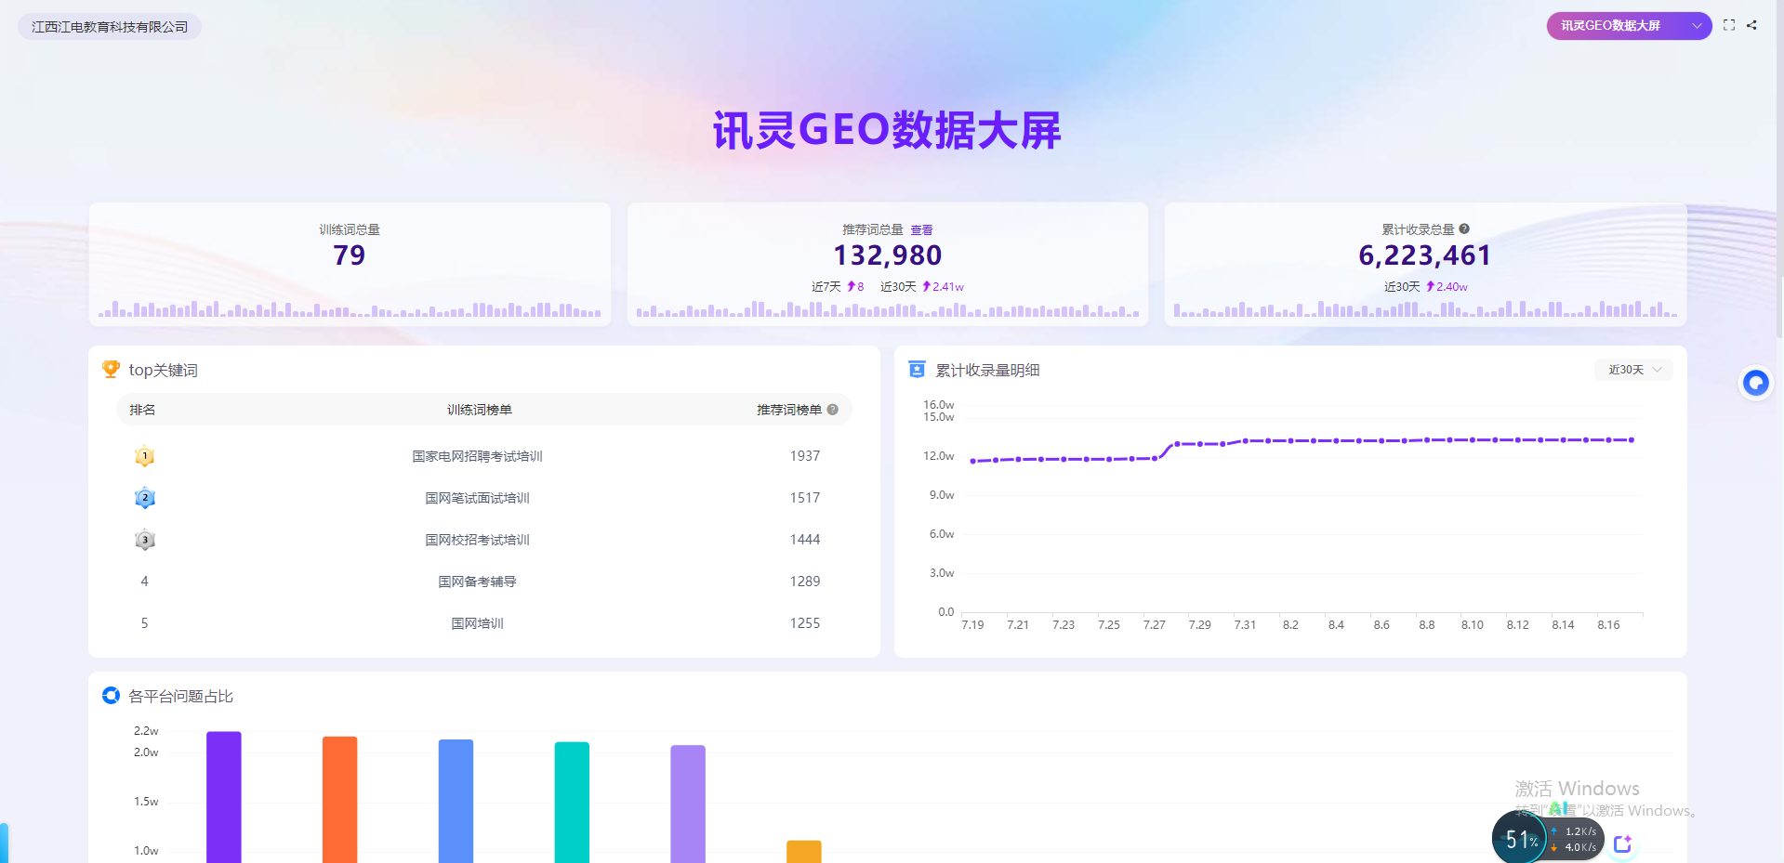This screenshot has width=1784, height=863.
Task: Click the value 1937 in the ranking table
Action: pyautogui.click(x=805, y=456)
